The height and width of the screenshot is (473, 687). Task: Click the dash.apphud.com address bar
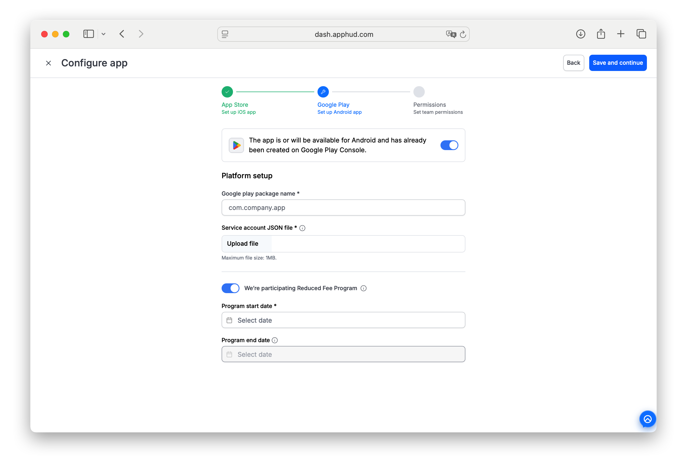point(344,34)
